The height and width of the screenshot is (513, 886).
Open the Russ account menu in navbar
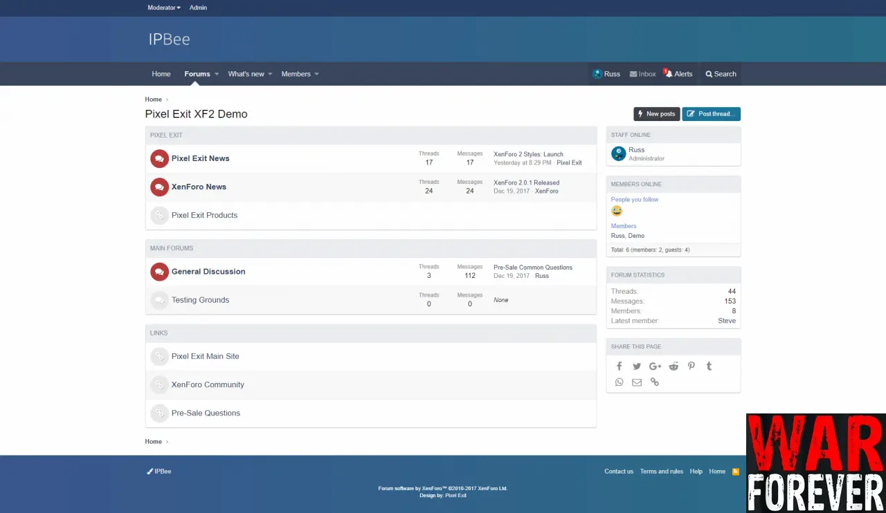606,74
